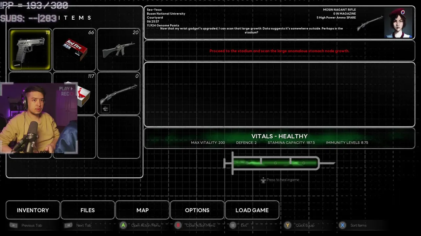Select the Red Fire ammo box

(74, 50)
